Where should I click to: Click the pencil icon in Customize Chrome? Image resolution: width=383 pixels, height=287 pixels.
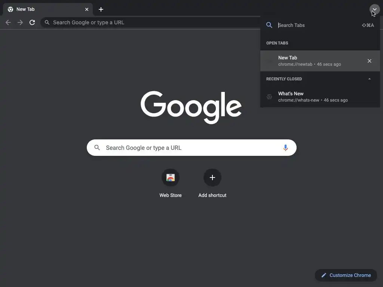(324, 275)
